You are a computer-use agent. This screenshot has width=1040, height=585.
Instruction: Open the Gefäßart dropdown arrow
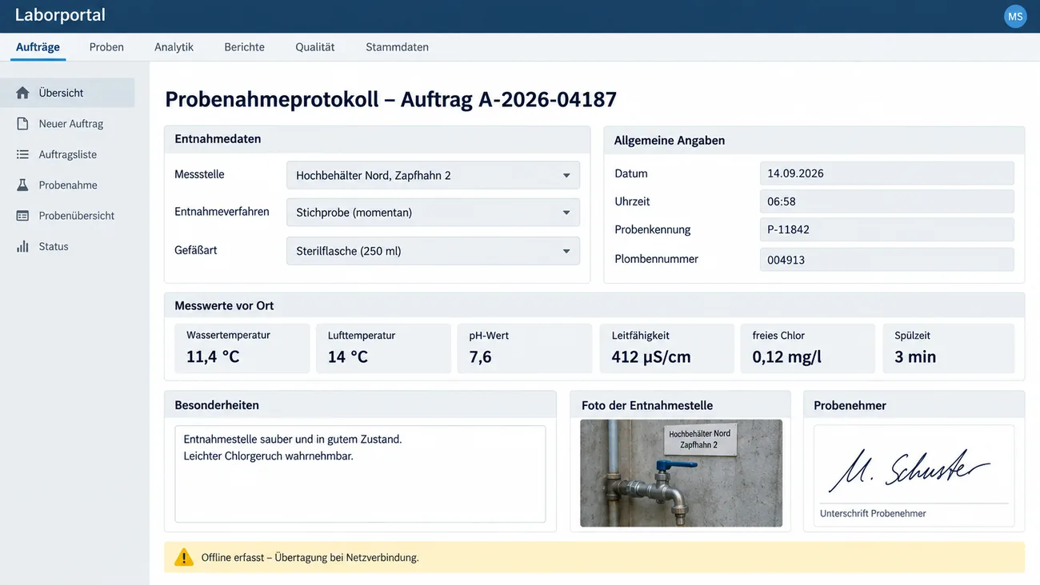566,251
